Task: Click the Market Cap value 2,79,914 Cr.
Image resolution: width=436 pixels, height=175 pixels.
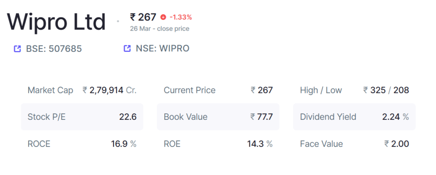Action: (109, 90)
